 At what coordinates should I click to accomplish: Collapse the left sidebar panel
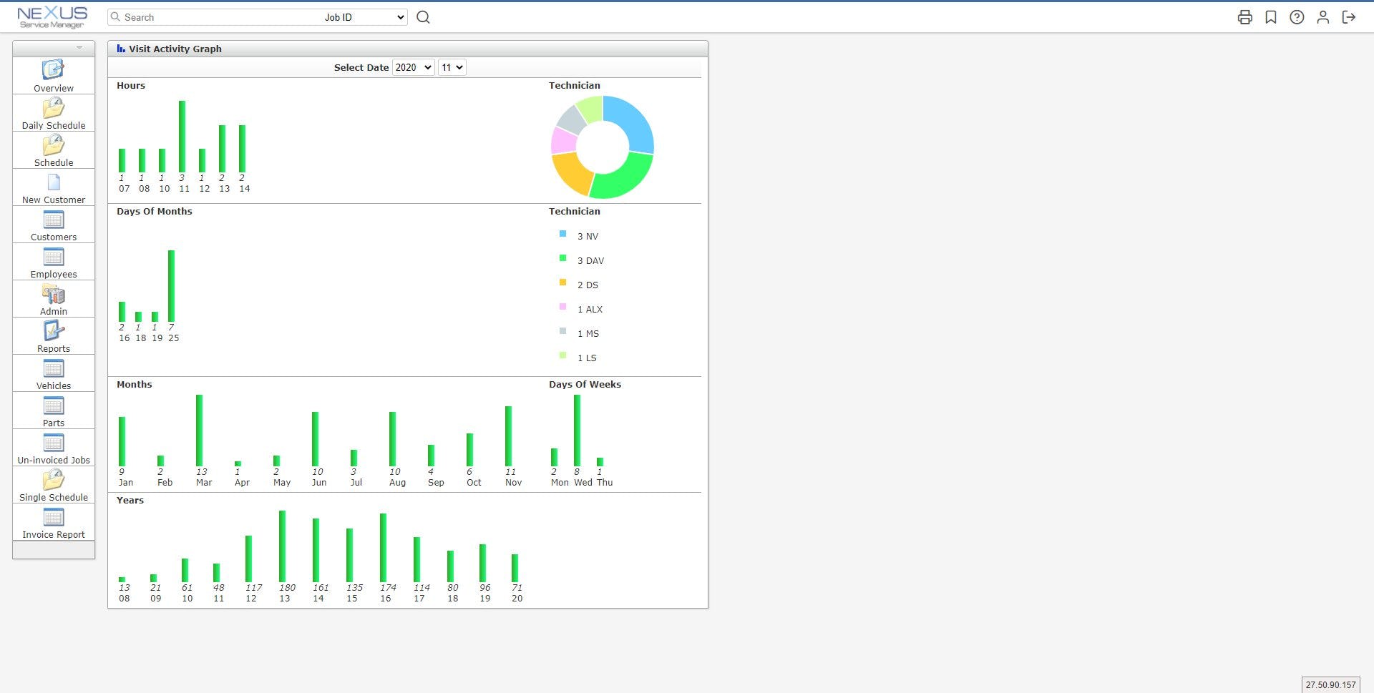click(x=80, y=48)
